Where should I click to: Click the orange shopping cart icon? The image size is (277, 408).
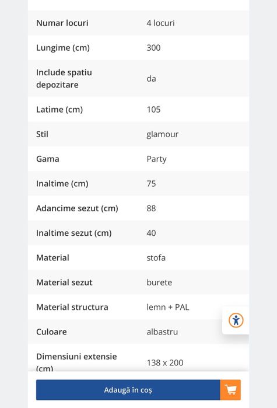pos(230,390)
